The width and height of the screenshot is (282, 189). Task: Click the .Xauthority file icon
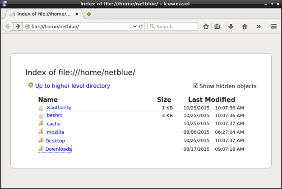(x=41, y=108)
